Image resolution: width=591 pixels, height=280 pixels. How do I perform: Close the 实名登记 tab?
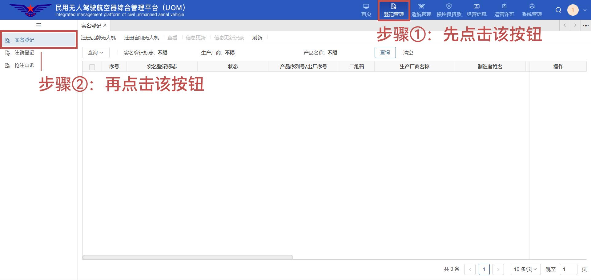point(105,25)
